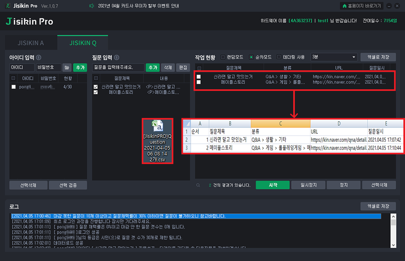Toggle select-all checkbox in 작업 현황 header

coord(199,68)
